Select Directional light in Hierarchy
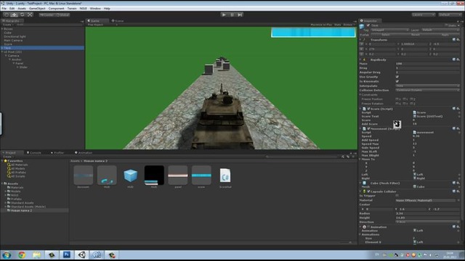Viewport: 465px width, 261px height. pos(15,36)
